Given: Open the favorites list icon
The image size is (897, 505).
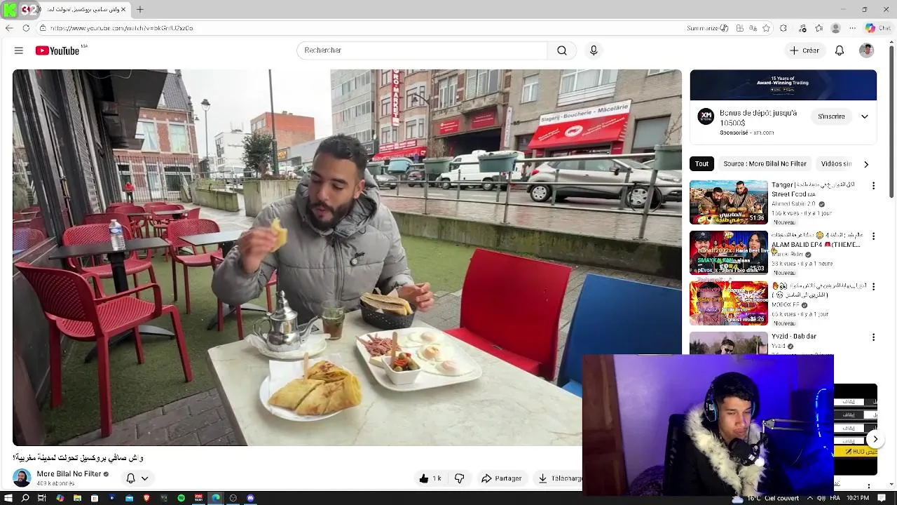Looking at the screenshot, I should [819, 28].
